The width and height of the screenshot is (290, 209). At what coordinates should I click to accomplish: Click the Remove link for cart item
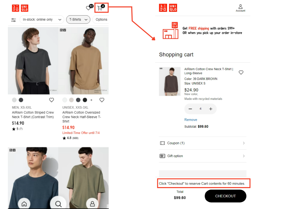191,120
